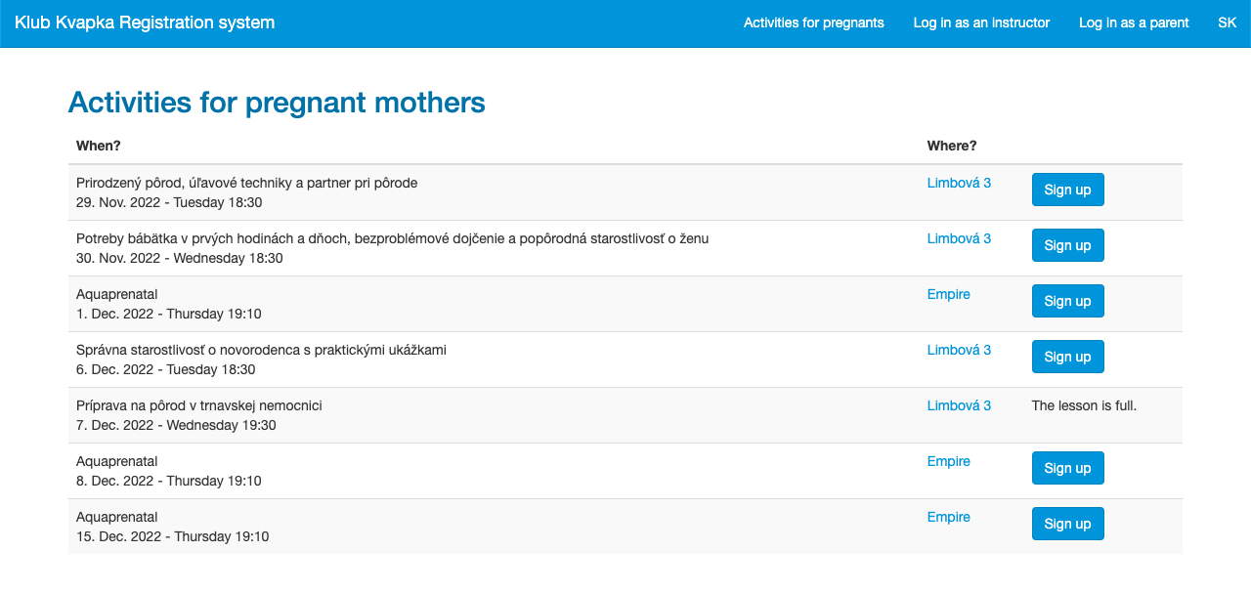Sign up for the 6. Dec. Tuesday lesson

click(1067, 357)
